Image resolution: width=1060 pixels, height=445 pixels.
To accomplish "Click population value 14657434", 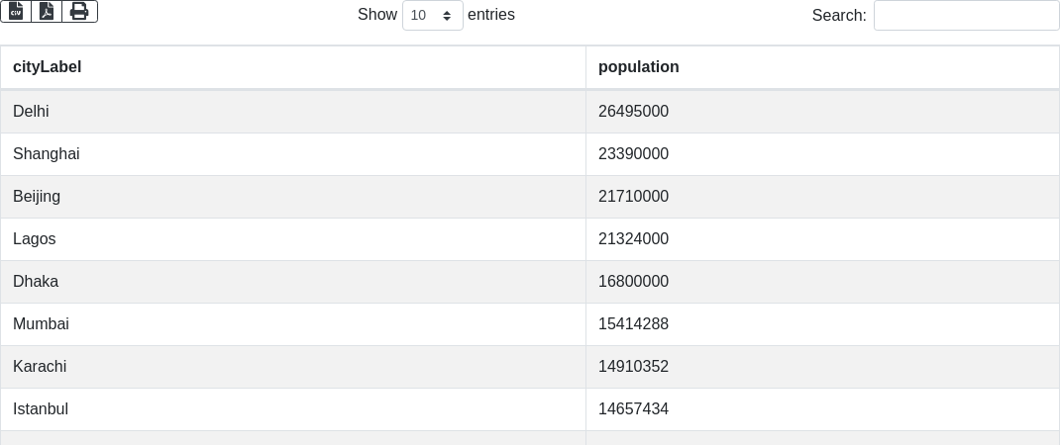I will click(633, 409).
